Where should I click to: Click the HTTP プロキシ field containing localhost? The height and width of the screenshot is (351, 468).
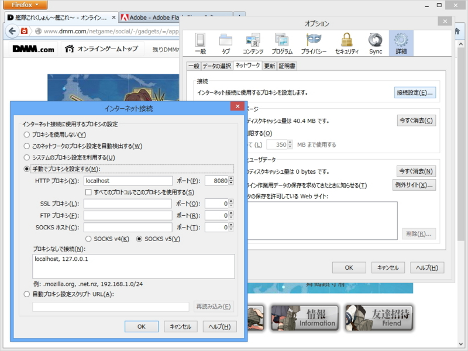click(128, 181)
